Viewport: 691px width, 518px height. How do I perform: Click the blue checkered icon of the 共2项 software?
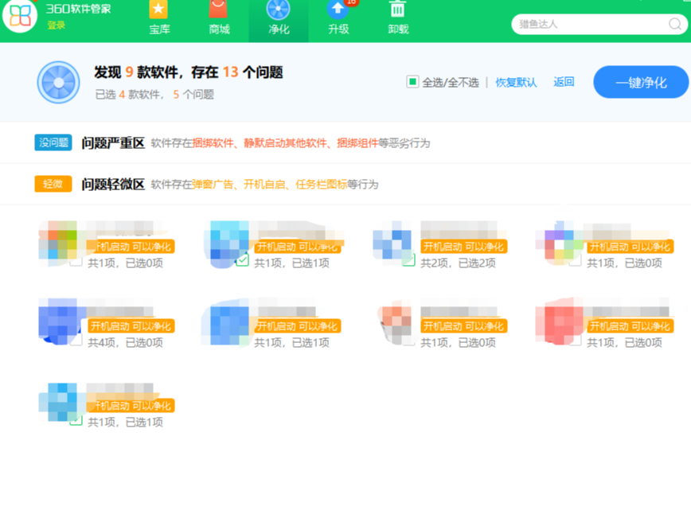[x=392, y=242]
